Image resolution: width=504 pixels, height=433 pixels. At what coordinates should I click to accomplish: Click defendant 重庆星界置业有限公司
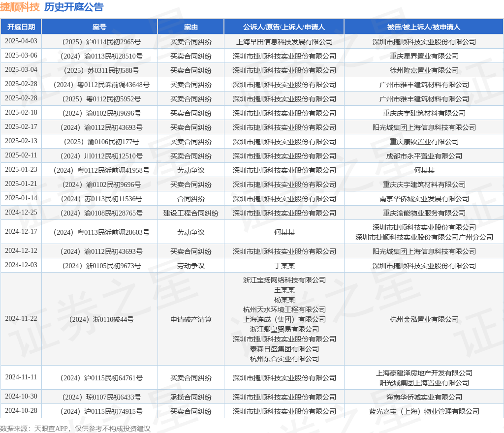tap(424, 56)
